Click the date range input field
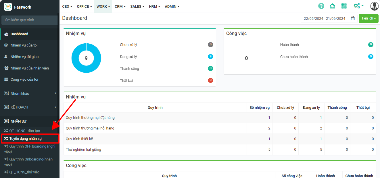Screen dimensions: 380x178 click(324, 18)
